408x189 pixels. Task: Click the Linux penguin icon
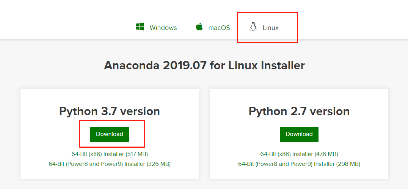pos(253,27)
